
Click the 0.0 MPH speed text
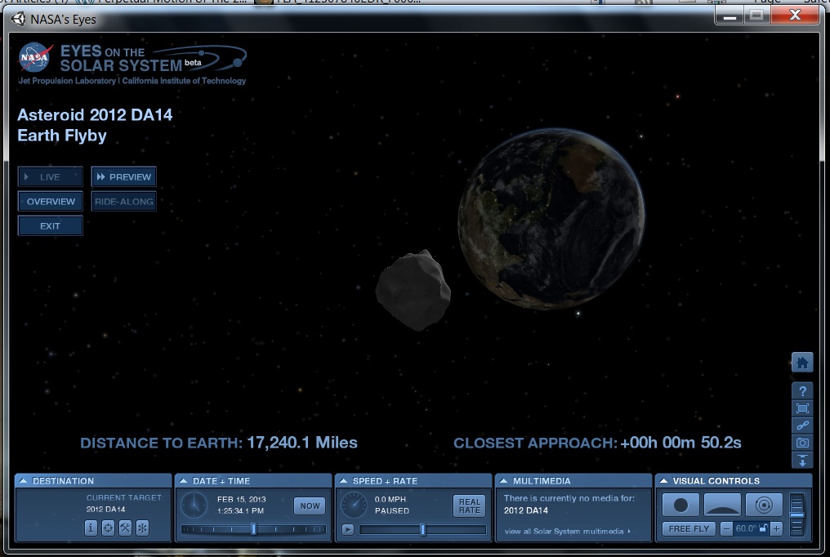pyautogui.click(x=390, y=499)
